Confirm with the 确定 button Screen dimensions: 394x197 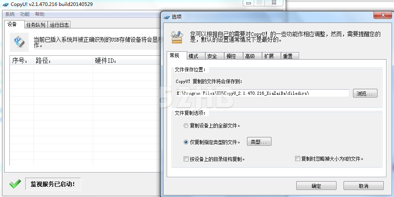click(316, 186)
